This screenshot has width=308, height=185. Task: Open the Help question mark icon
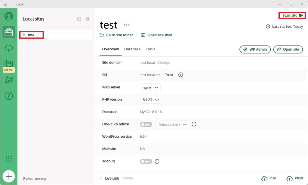pyautogui.click(x=9, y=96)
